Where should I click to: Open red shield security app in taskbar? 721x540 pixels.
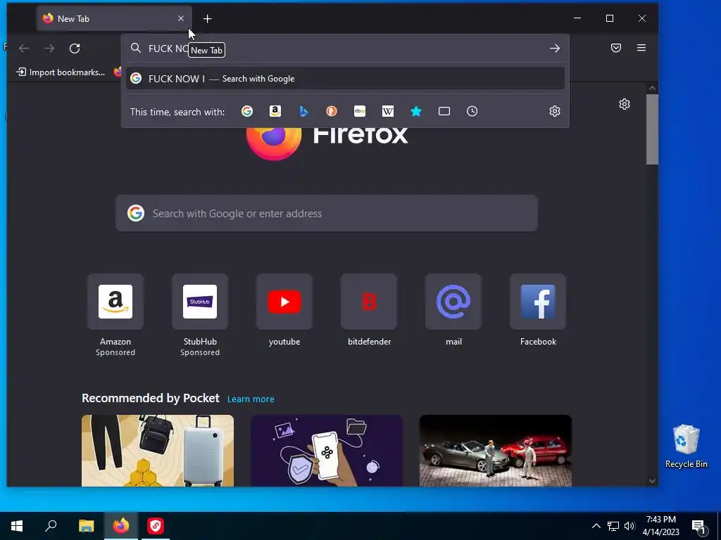click(x=156, y=526)
